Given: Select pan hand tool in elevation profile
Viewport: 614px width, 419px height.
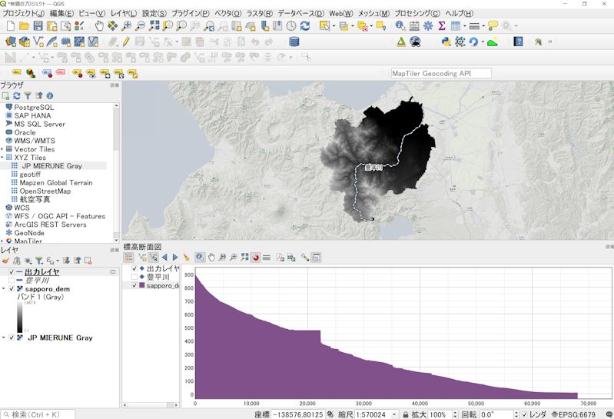Looking at the screenshot, I should pos(211,258).
